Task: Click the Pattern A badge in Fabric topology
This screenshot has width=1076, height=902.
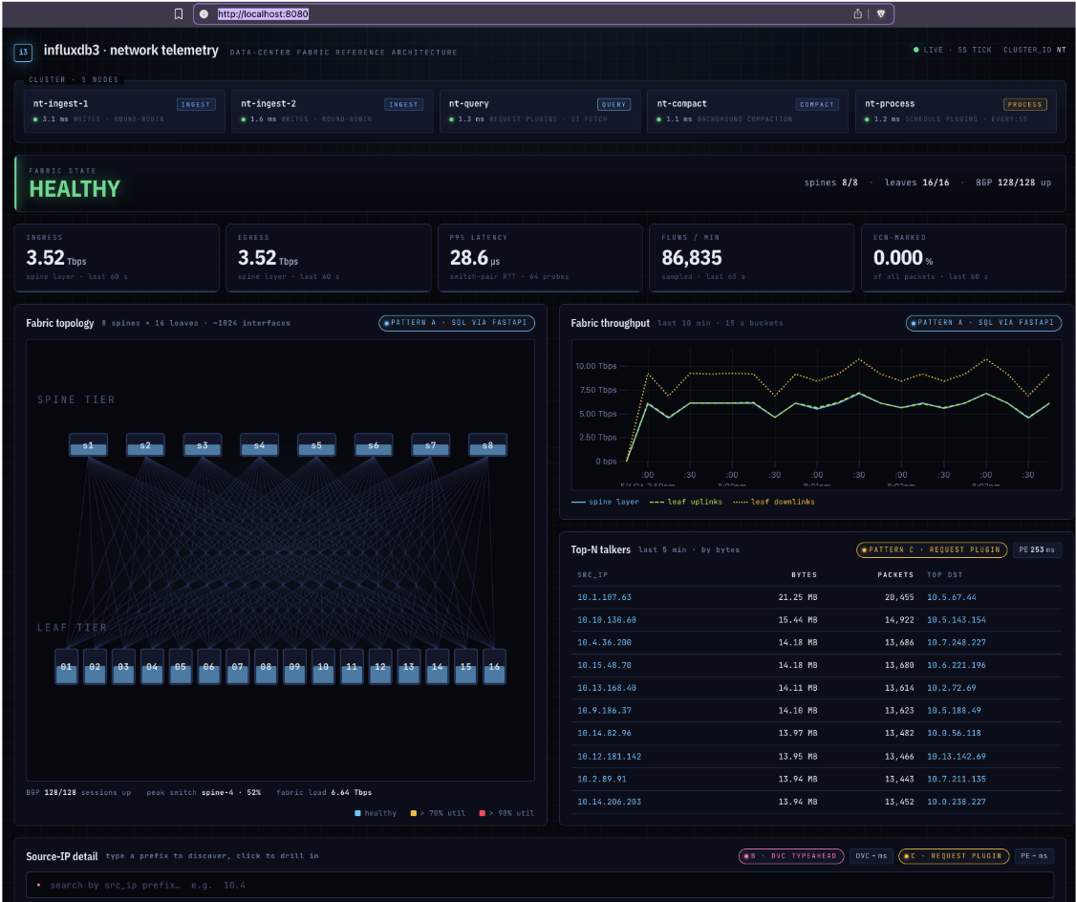Action: click(x=457, y=322)
